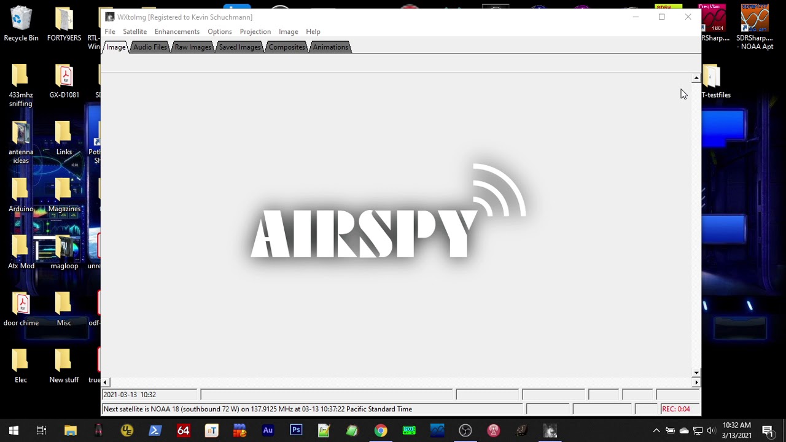This screenshot has height=442, width=786.
Task: Select the FORTY9ERS desktop folder
Action: (64, 25)
